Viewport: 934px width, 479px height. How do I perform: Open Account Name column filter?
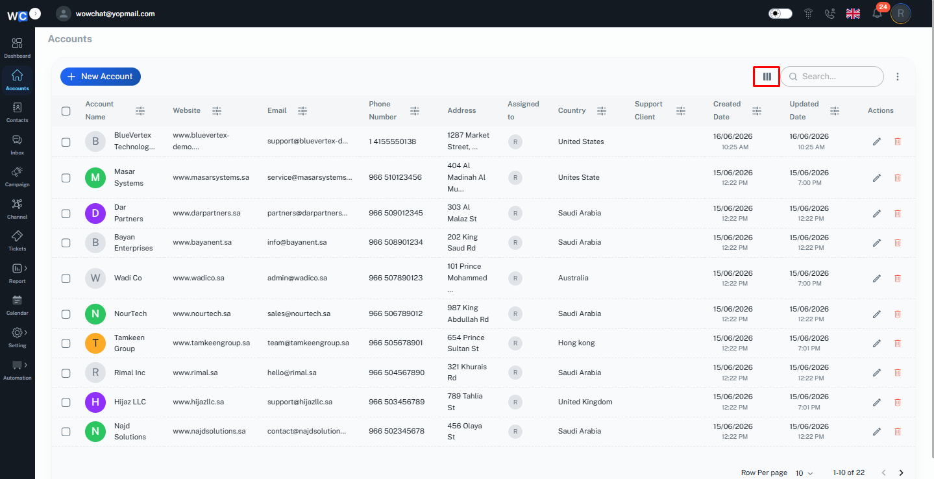[140, 111]
